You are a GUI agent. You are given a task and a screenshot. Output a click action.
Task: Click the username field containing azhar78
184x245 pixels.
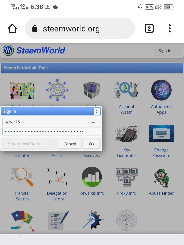(x=44, y=122)
